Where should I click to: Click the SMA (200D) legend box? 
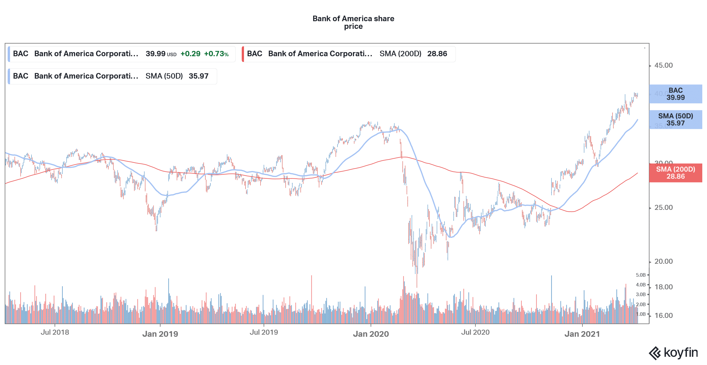click(x=348, y=54)
